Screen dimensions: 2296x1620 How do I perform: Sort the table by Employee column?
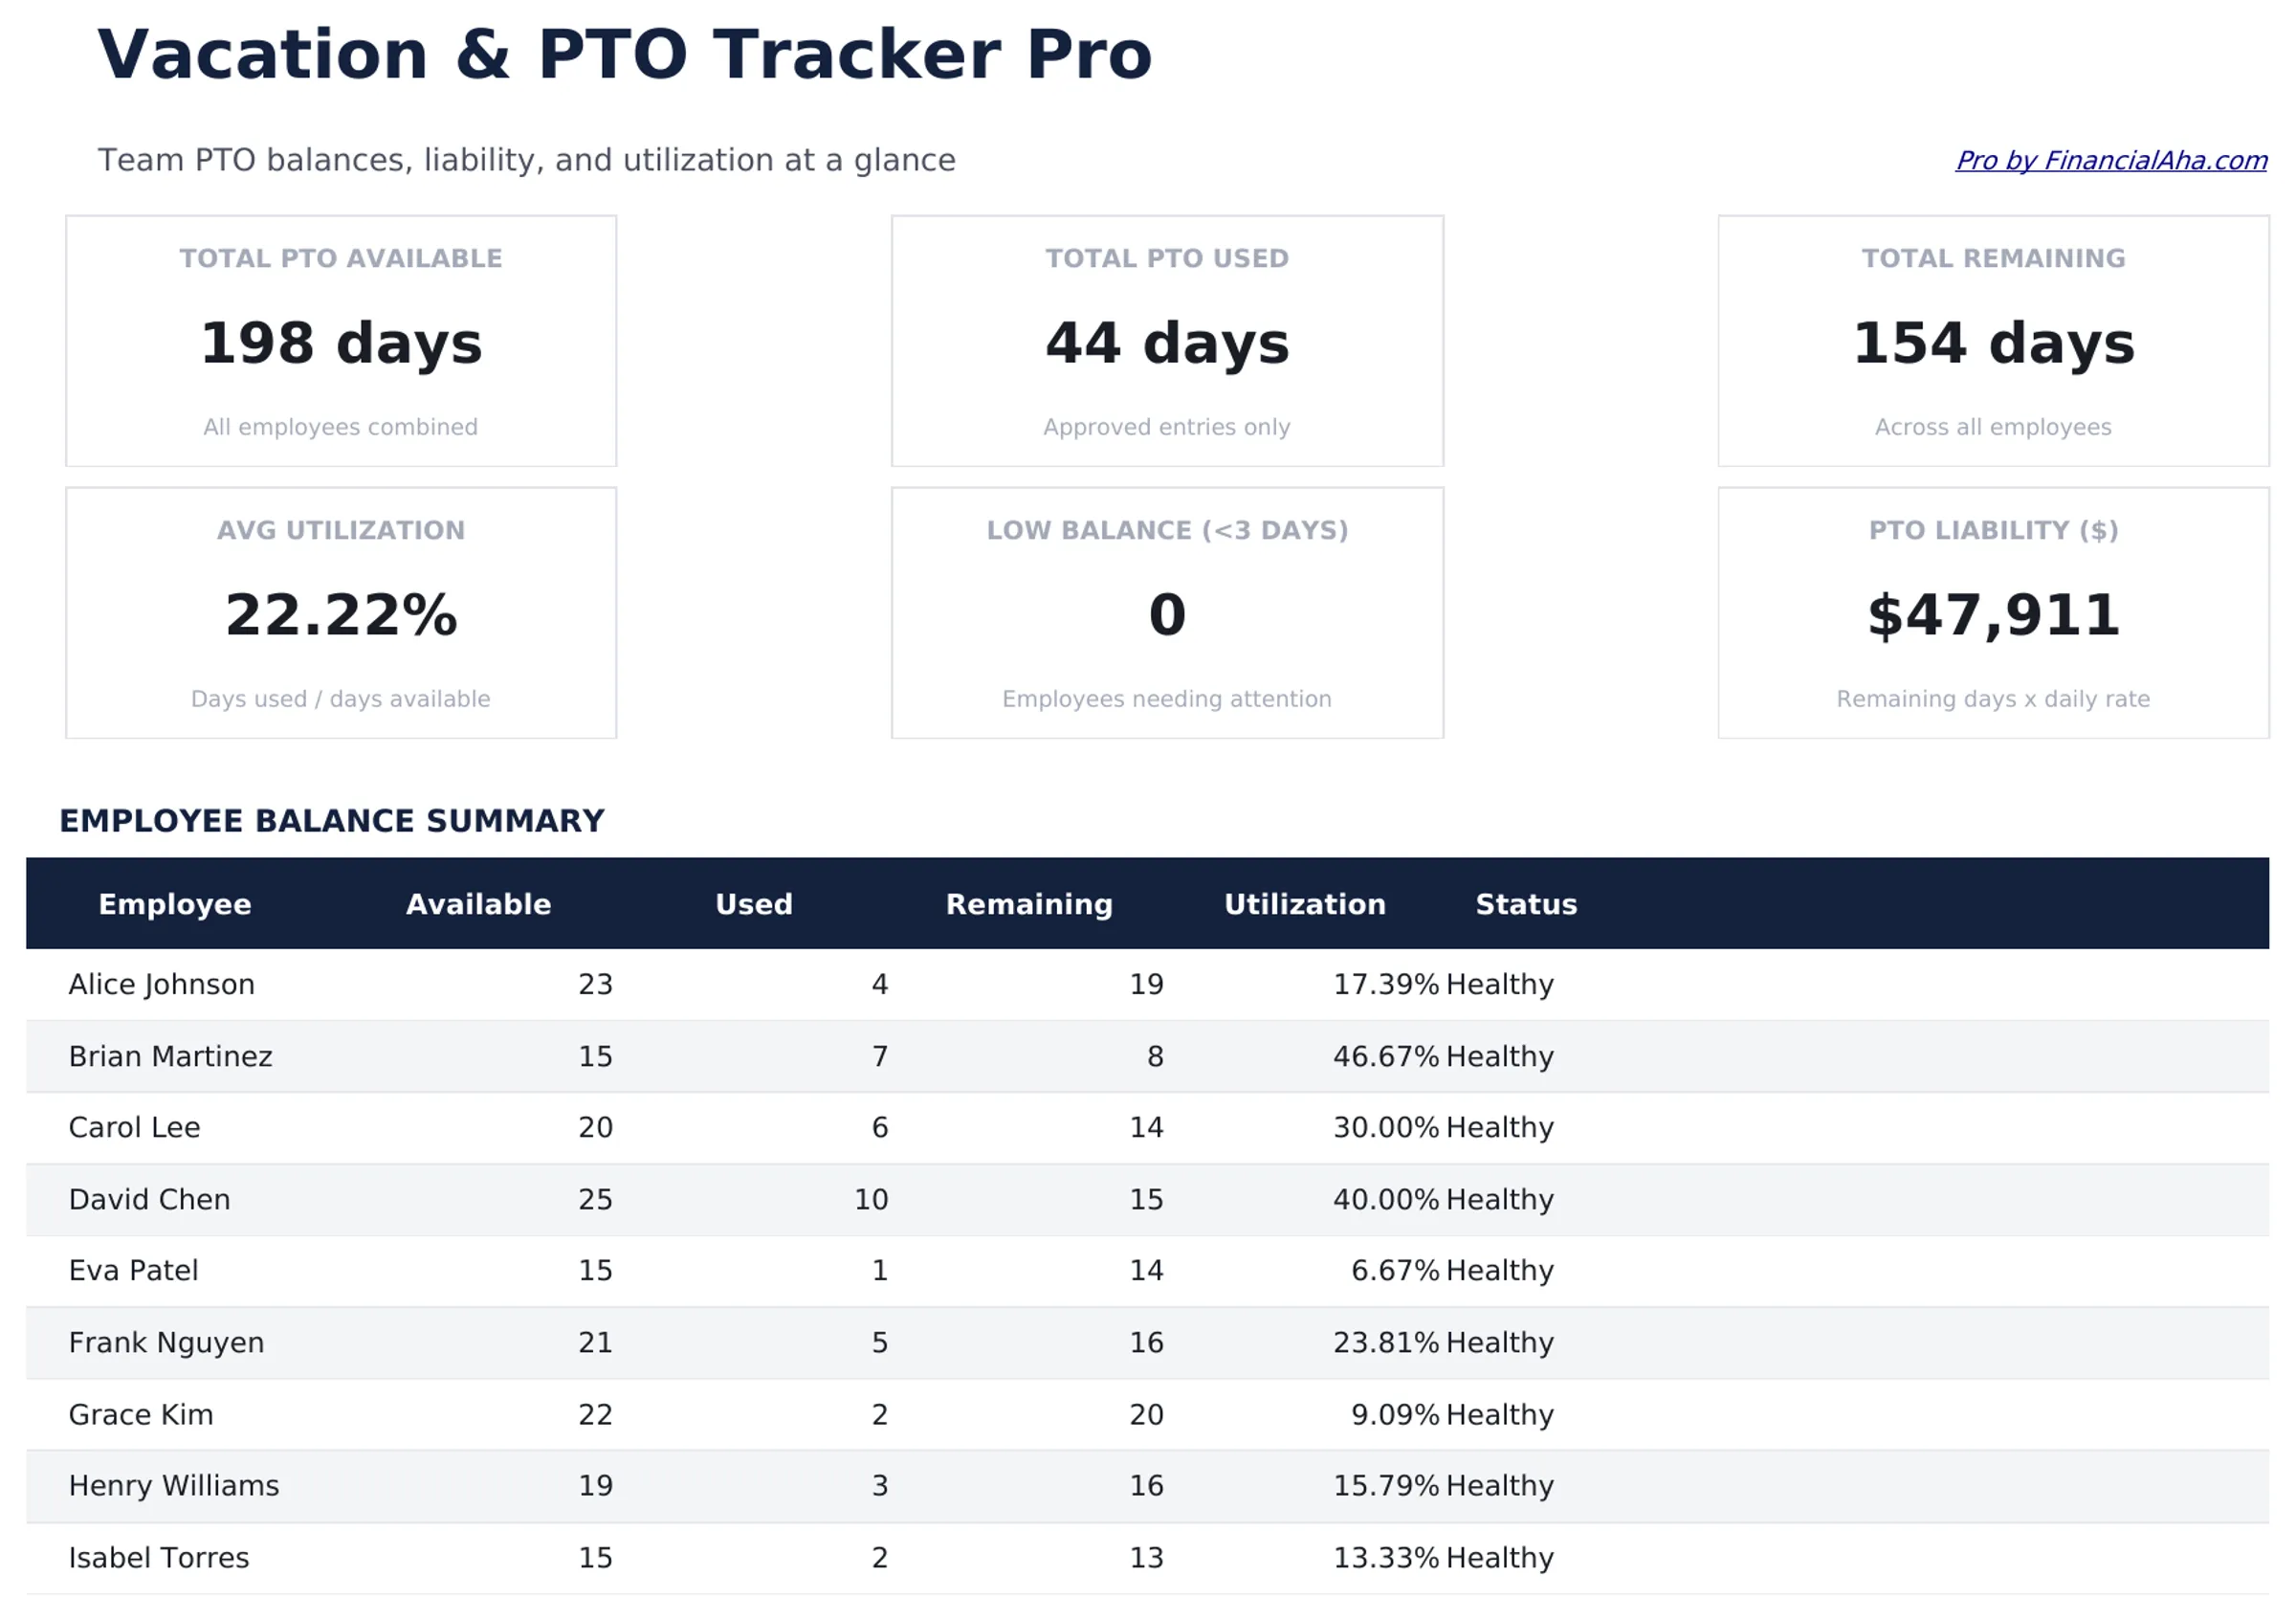pyautogui.click(x=175, y=904)
